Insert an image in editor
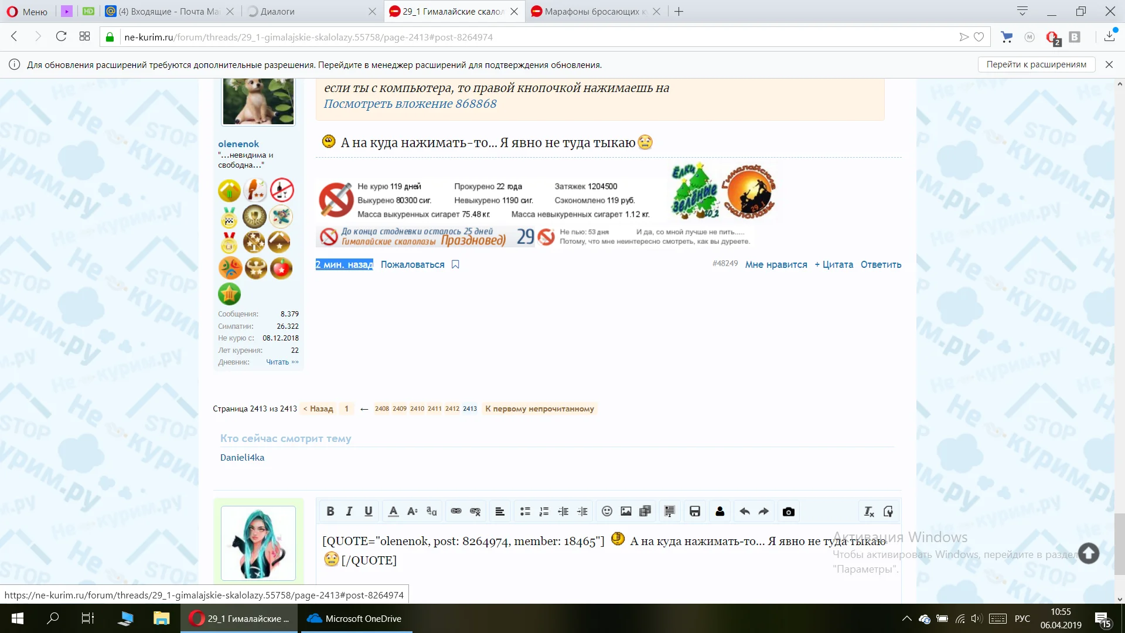The width and height of the screenshot is (1125, 633). [626, 512]
